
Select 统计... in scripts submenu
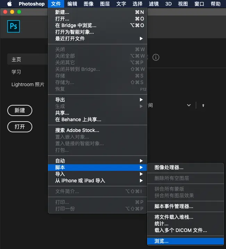[185, 224]
